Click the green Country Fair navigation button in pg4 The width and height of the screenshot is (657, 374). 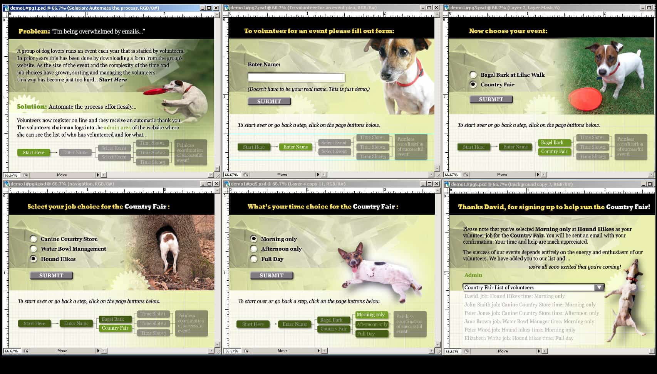click(x=115, y=328)
